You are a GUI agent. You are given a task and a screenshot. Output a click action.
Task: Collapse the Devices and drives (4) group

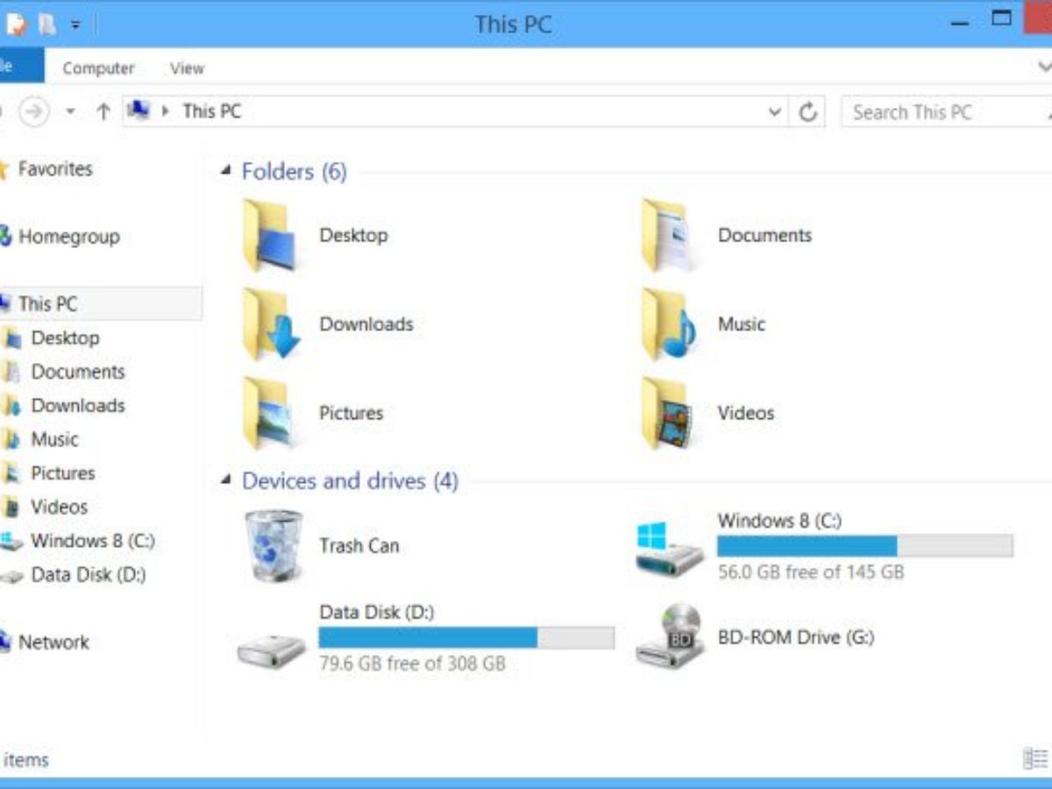click(226, 480)
